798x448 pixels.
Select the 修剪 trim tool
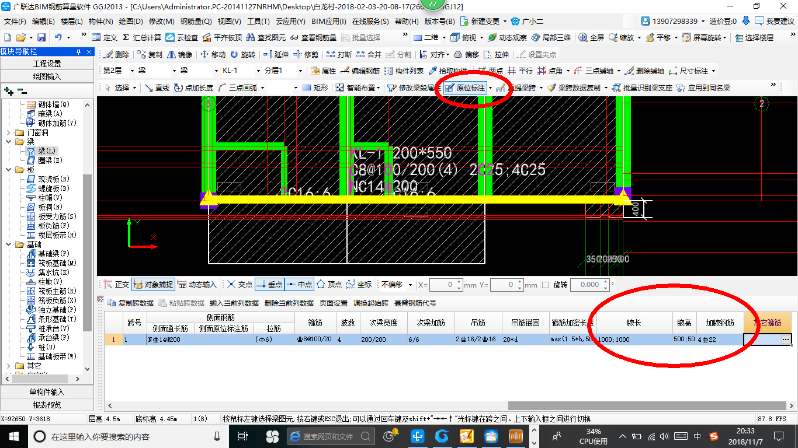(x=306, y=54)
